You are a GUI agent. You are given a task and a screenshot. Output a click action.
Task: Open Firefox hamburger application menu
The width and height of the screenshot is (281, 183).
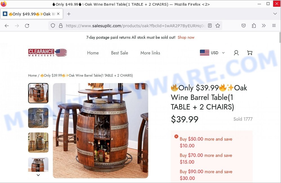[274, 26]
